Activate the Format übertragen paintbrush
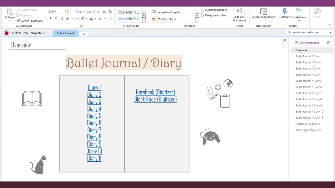The width and height of the screenshot is (335, 188). [x=30, y=21]
